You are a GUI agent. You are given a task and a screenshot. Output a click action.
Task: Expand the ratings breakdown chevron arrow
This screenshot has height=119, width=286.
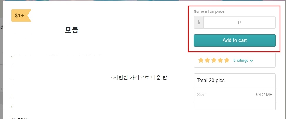click(252, 61)
